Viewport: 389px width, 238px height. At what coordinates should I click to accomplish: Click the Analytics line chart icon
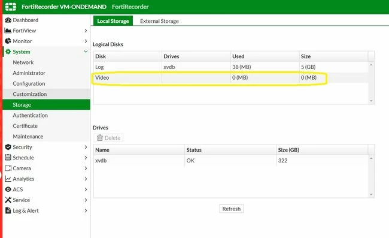click(x=8, y=179)
